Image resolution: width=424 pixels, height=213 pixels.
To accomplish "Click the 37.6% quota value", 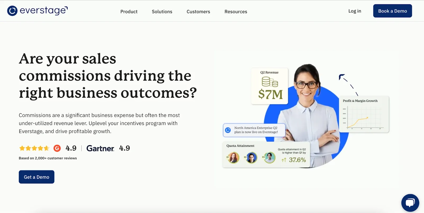I will 297,160.
